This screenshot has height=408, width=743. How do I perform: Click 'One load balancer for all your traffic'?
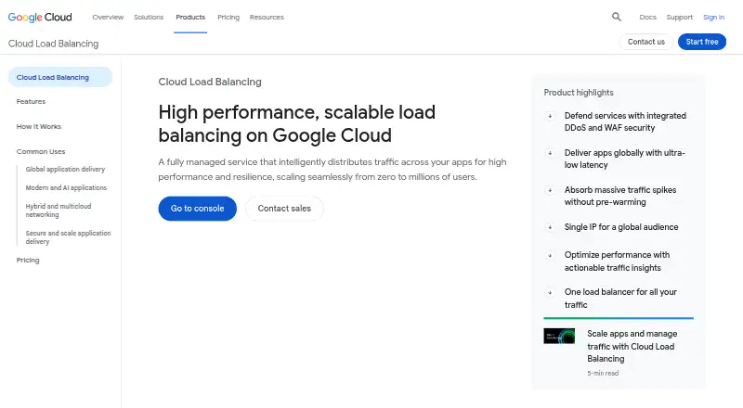(x=620, y=299)
